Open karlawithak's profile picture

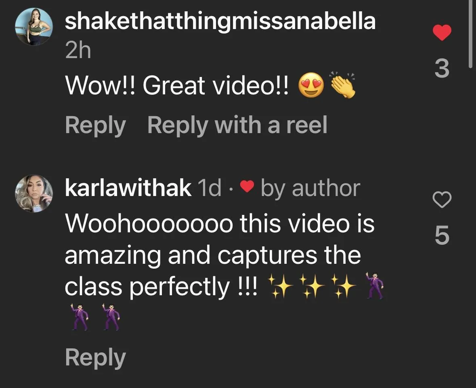click(34, 193)
